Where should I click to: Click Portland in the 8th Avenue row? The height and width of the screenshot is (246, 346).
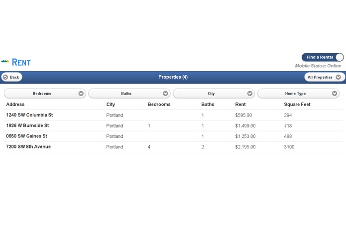(x=115, y=147)
